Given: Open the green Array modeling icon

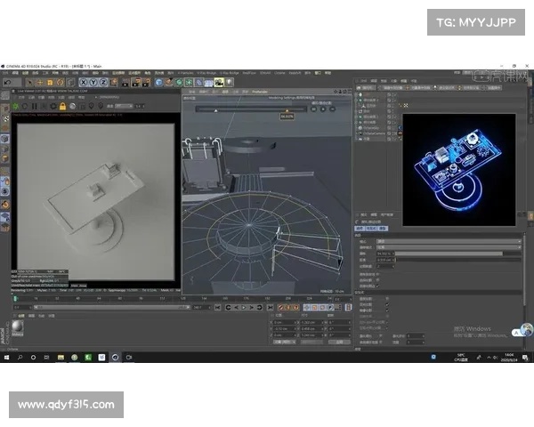Looking at the screenshot, I should pyautogui.click(x=189, y=83).
